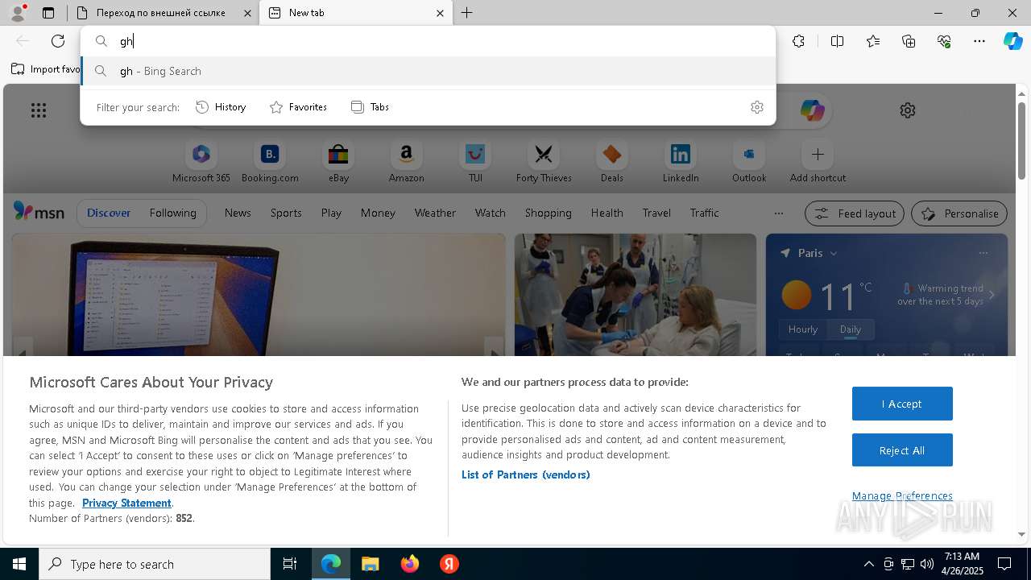Open Deals shortcut
The image size is (1031, 580).
611,161
